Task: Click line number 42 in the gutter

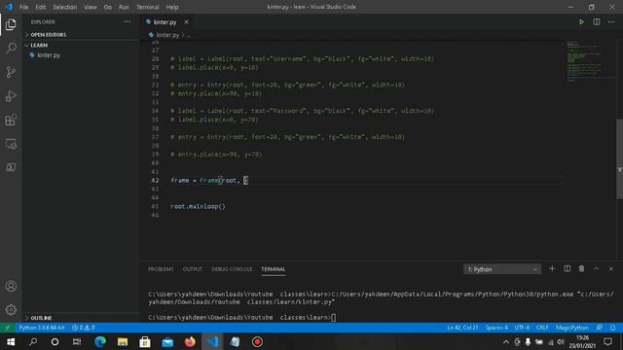Action: click(x=155, y=181)
